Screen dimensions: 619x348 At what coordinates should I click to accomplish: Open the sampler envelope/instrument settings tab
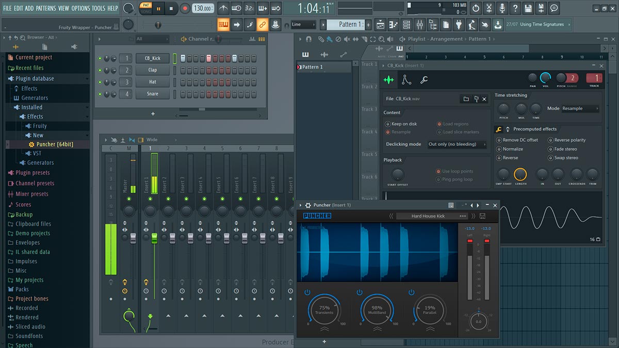click(x=406, y=80)
